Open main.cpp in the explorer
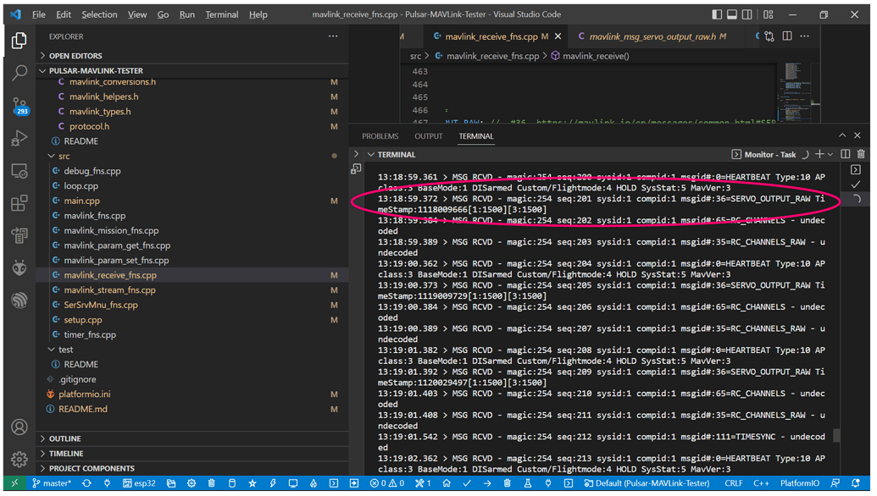The height and width of the screenshot is (496, 877). pyautogui.click(x=82, y=201)
